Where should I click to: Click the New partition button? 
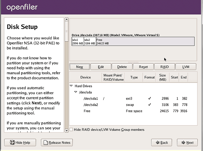point(80,67)
